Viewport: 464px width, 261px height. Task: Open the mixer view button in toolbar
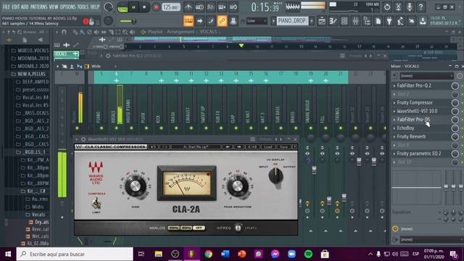pos(355,21)
